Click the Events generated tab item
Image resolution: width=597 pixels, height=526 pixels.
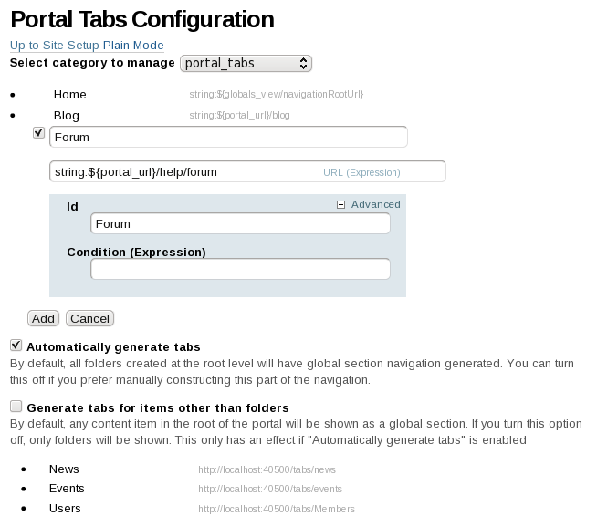click(x=67, y=489)
